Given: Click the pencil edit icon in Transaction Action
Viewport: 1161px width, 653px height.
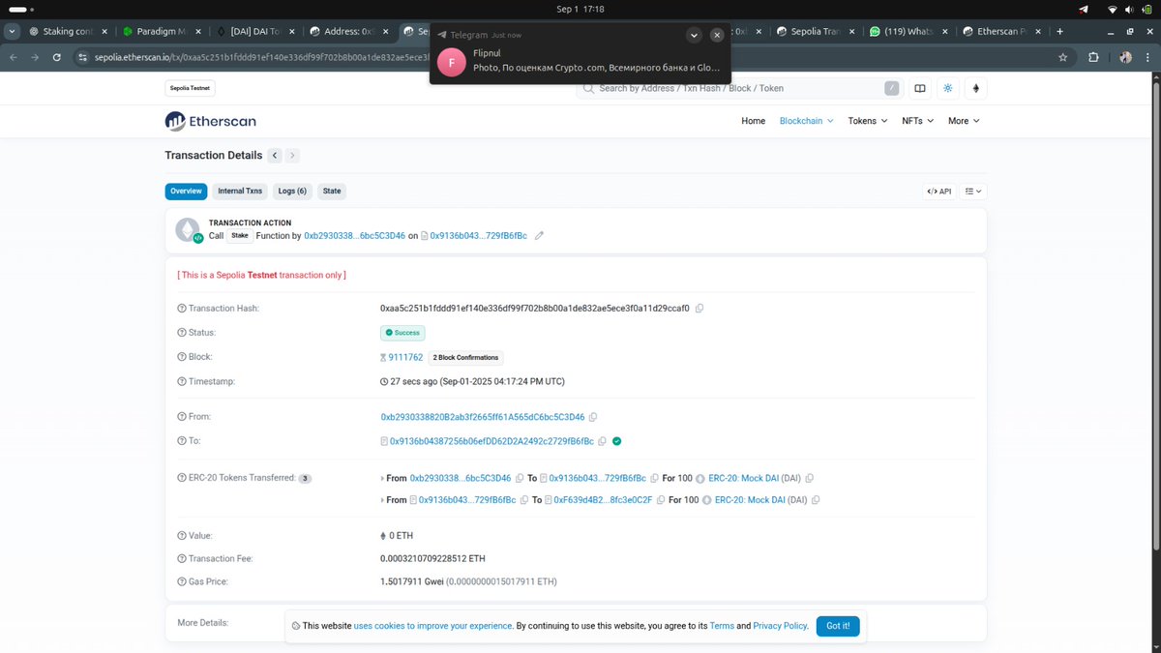Looking at the screenshot, I should tap(540, 235).
